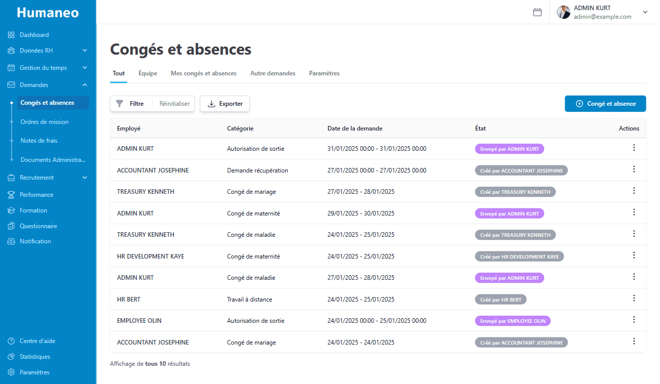Open Centre d'aide help icon

pyautogui.click(x=11, y=341)
